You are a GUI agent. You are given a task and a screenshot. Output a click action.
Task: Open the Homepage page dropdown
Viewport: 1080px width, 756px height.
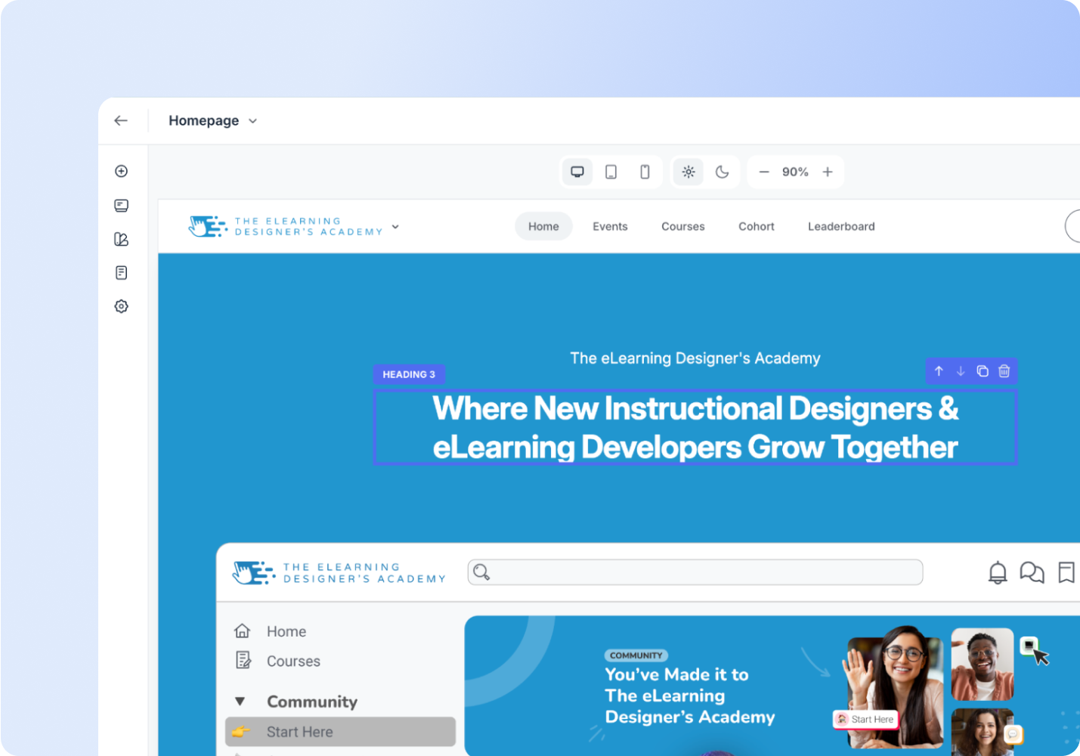[x=213, y=121]
